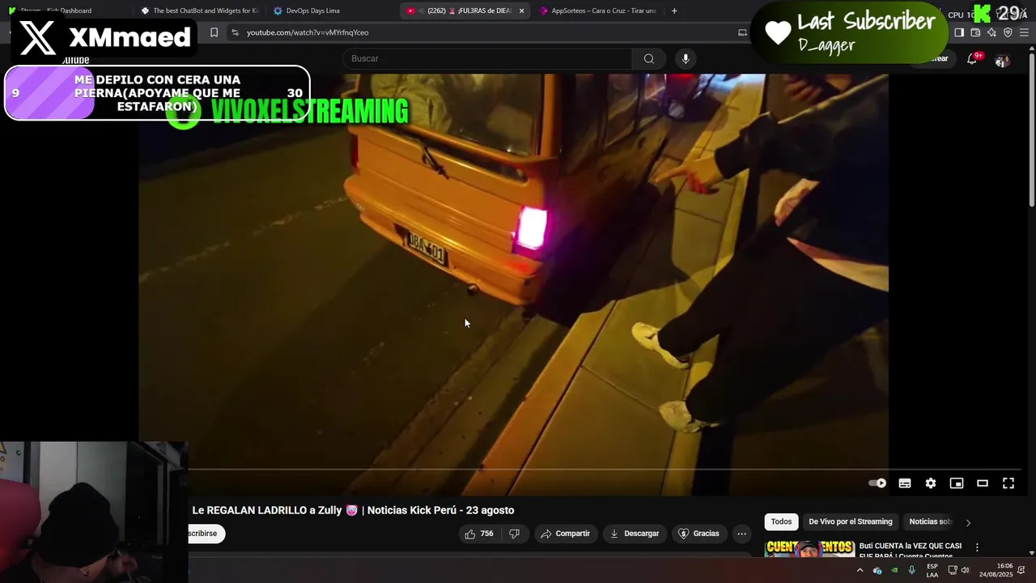Switch to theater mode

(x=983, y=483)
